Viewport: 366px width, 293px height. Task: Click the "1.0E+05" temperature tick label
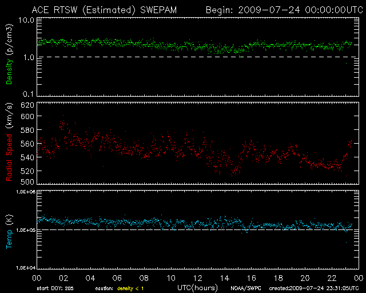click(x=26, y=230)
